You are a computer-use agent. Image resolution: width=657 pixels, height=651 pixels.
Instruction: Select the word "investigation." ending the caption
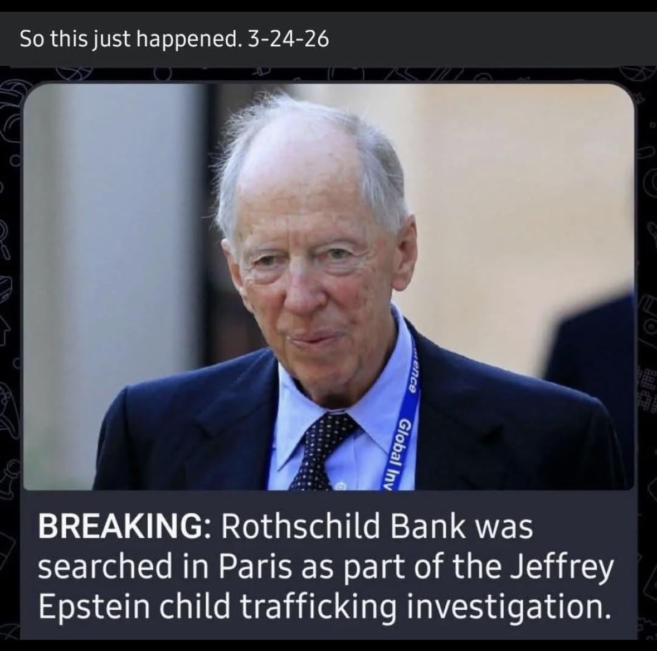(505, 608)
